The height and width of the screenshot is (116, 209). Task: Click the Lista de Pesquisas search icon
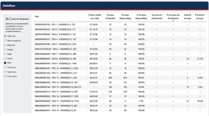coord(7,19)
